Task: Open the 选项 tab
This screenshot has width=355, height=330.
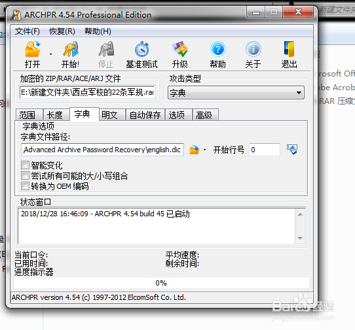Action: 179,115
